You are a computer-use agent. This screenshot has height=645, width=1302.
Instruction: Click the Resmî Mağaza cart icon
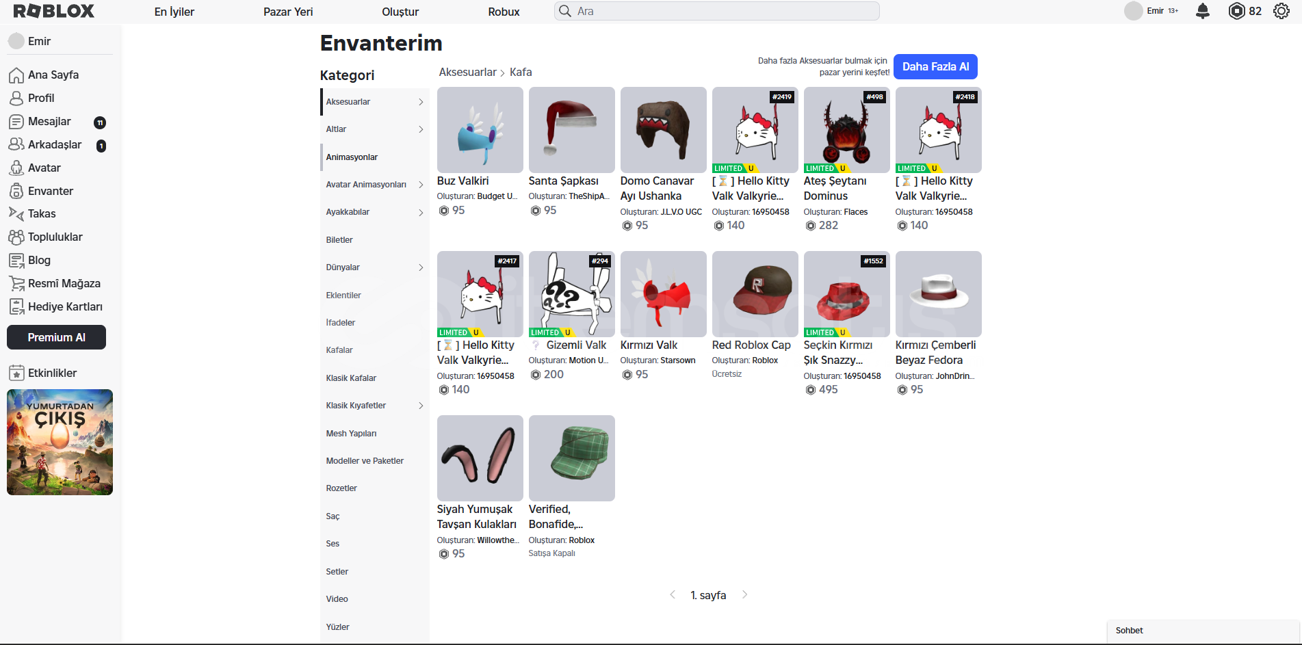point(16,284)
